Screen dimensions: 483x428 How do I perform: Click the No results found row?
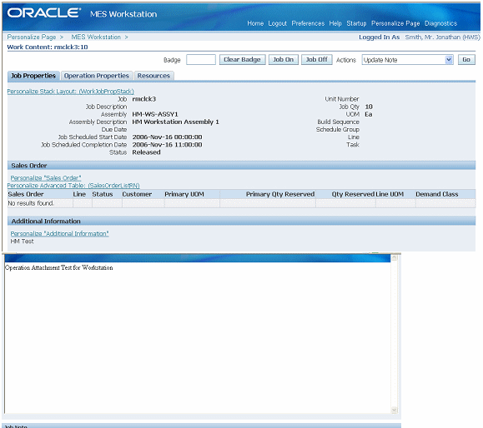tap(242, 203)
